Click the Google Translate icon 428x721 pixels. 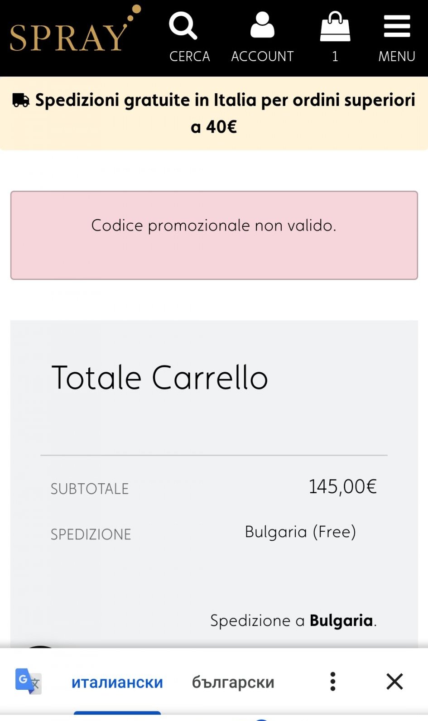(x=28, y=681)
